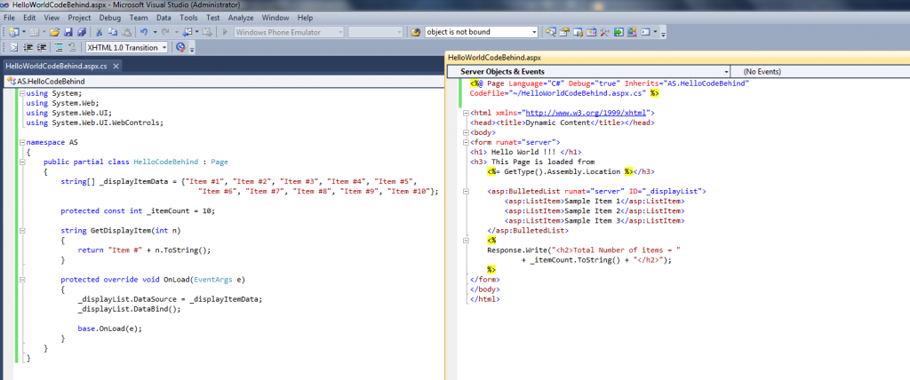Viewport: 910px width, 380px height.
Task: Follow the http://www.w3.org/1999/xhtml link
Action: pos(587,113)
